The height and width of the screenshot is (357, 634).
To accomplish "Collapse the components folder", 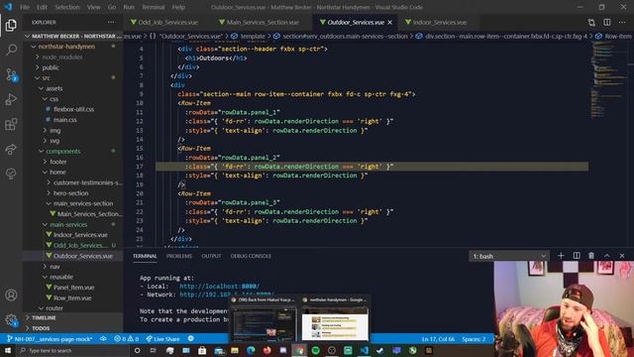I will tap(63, 151).
